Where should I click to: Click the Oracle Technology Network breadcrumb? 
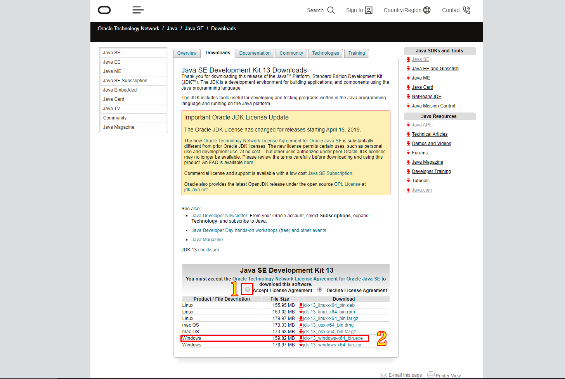pyautogui.click(x=128, y=29)
